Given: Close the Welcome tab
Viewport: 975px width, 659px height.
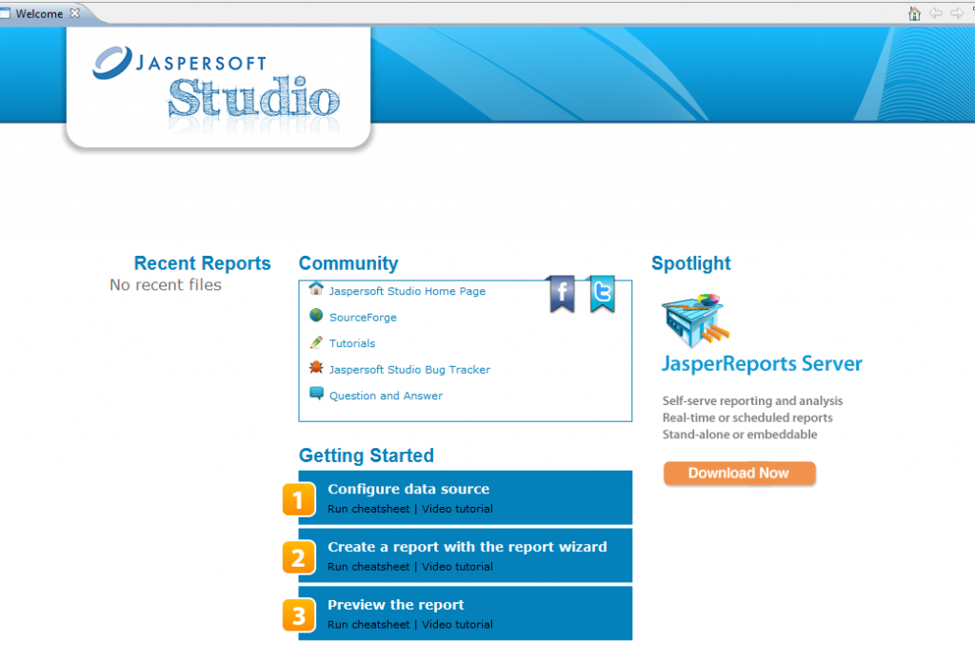Looking at the screenshot, I should (x=75, y=13).
